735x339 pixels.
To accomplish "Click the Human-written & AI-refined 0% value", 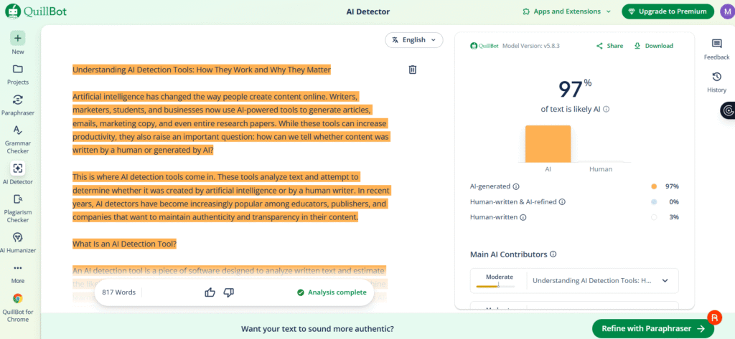I will (x=674, y=202).
